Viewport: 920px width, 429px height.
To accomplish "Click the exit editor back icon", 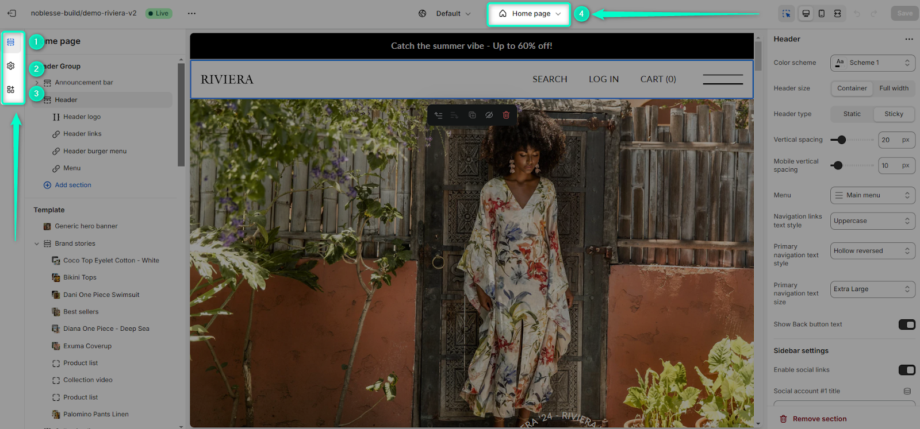I will point(11,13).
